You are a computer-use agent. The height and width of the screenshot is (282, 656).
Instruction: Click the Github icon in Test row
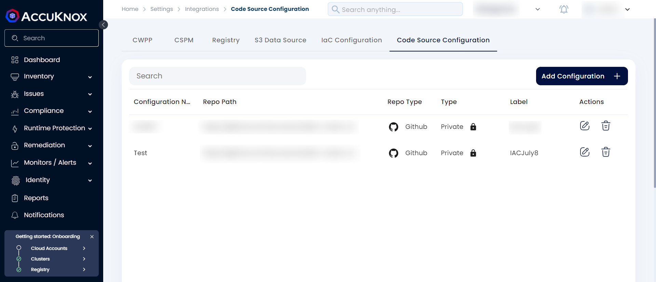coord(394,153)
